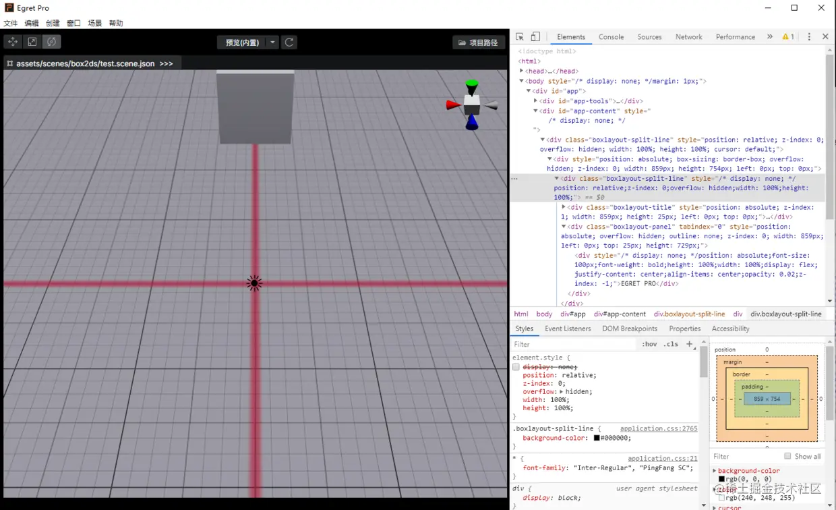The image size is (836, 510).
Task: Open the 场景 menu
Action: [x=95, y=23]
